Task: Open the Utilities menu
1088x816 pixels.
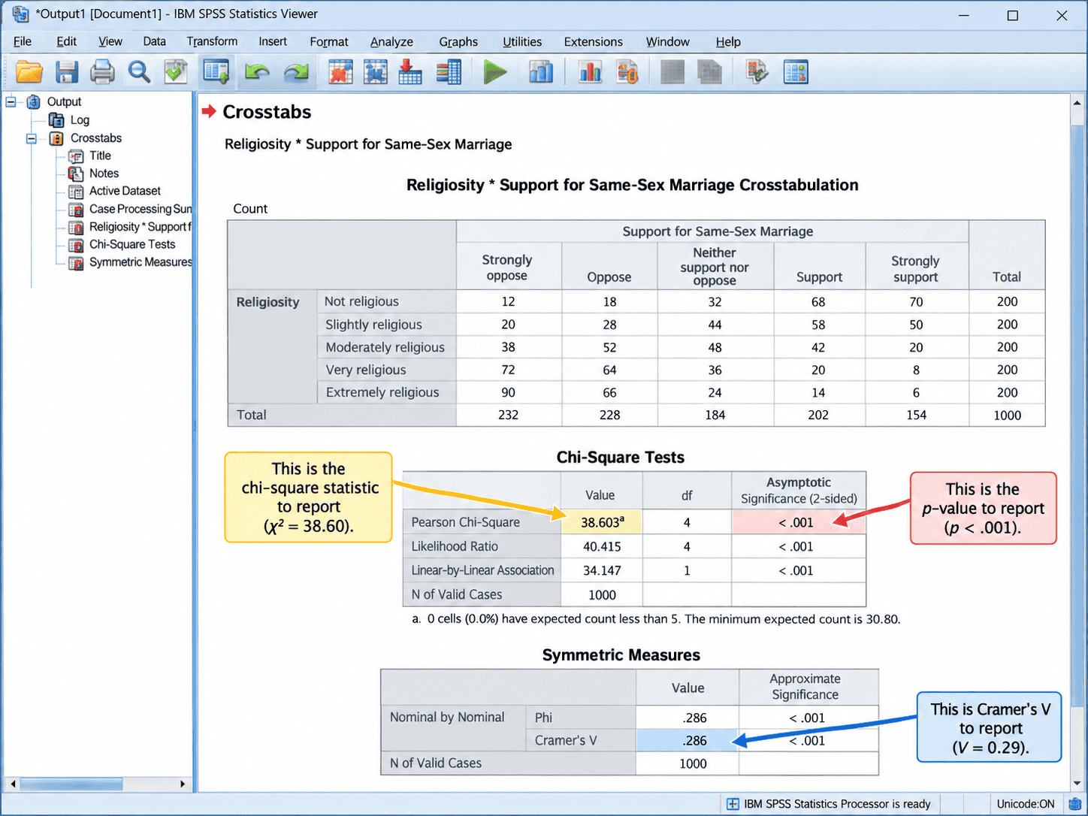Action: pos(522,42)
